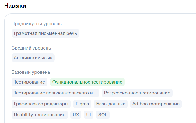This screenshot has height=123, width=196.
Task: Click the UX skill tag
Action: 76,115
